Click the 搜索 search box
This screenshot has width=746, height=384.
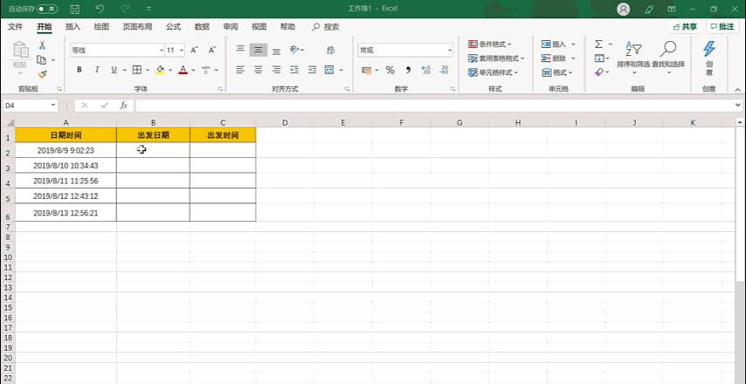point(326,27)
